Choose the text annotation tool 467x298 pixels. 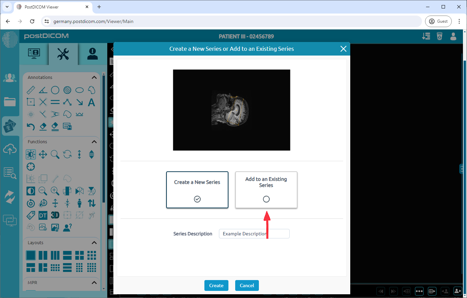coord(91,102)
